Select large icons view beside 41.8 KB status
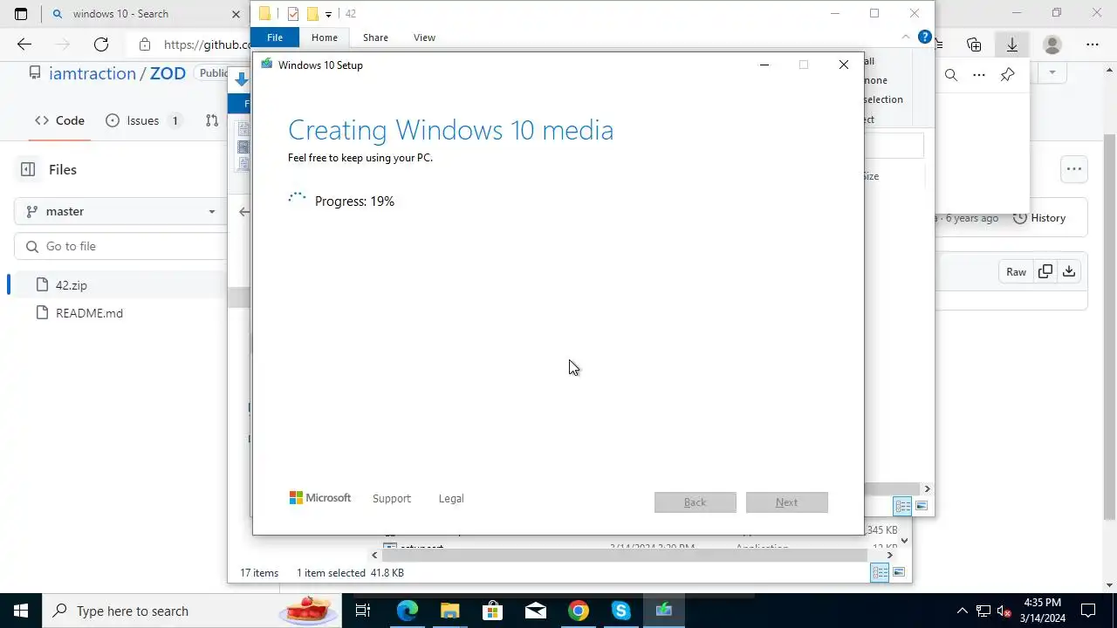This screenshot has width=1117, height=628. 899,572
